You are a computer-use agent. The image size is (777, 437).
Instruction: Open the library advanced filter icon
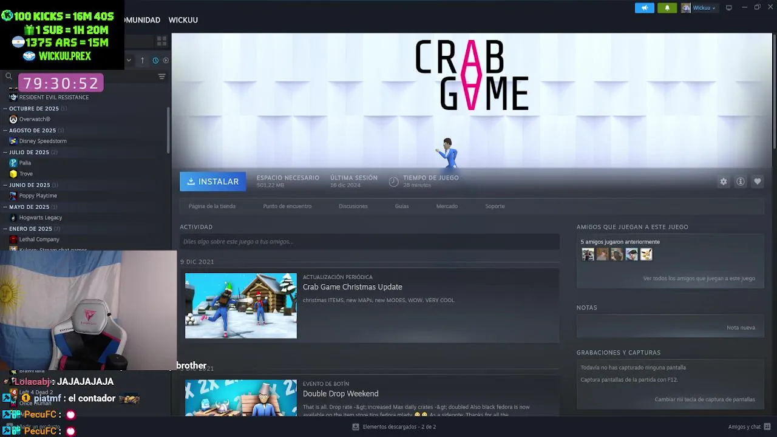(x=161, y=76)
